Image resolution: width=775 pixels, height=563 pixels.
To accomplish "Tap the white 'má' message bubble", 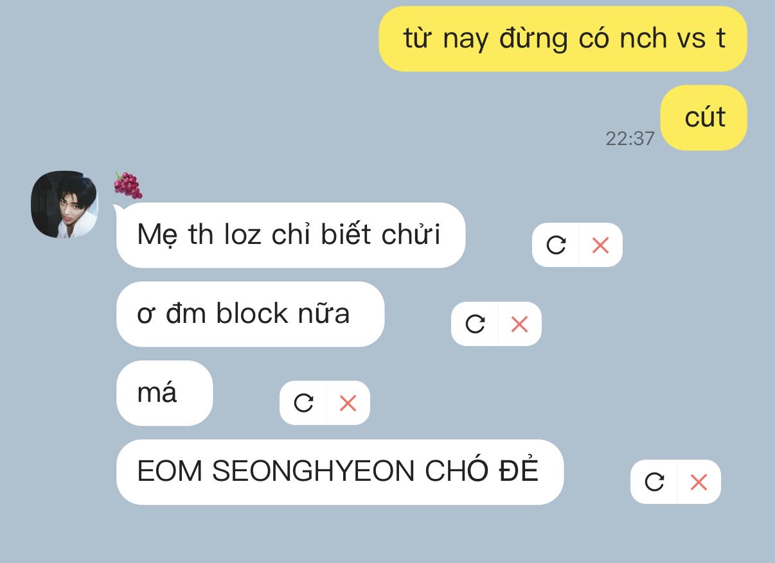I will point(165,393).
